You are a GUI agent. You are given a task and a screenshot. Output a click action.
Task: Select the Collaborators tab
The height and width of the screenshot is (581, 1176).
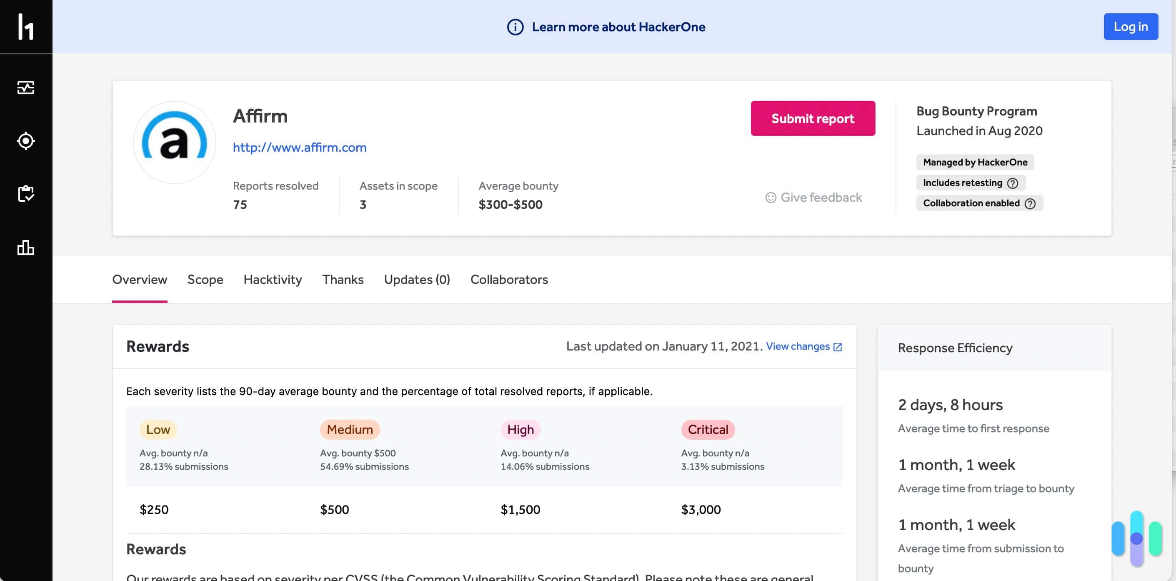(x=508, y=280)
